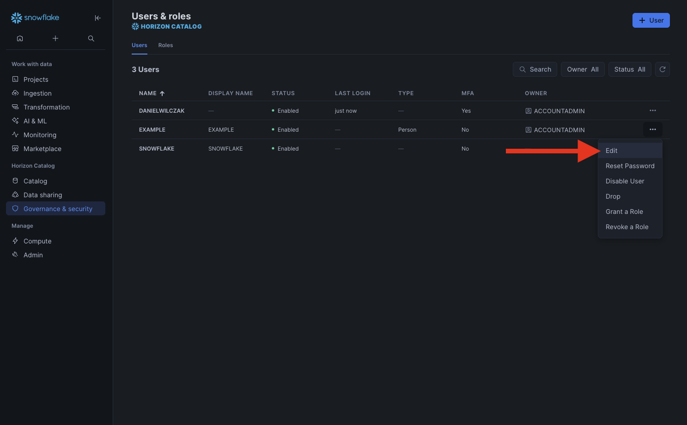Refresh the users list
Screen dimensions: 687x425
pos(662,69)
